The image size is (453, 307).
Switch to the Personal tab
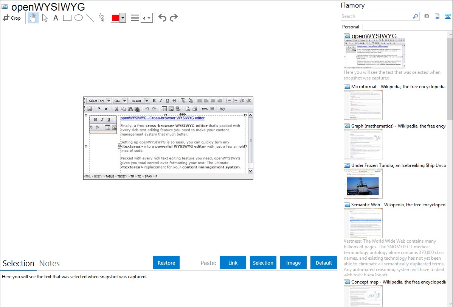point(351,27)
